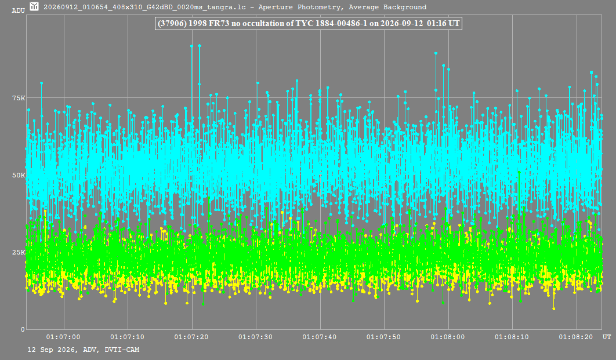Viewport: 616px width, 360px height.
Task: Click the 01:07:00 time label
Action: pyautogui.click(x=63, y=337)
